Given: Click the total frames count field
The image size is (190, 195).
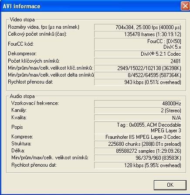Looking at the screenshot, I should point(138,34).
